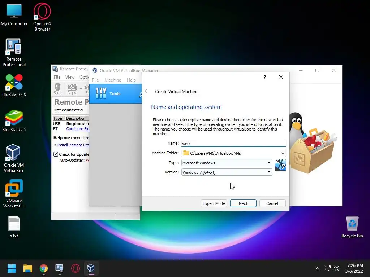Toggle Check for Updates checkbox

pos(56,154)
